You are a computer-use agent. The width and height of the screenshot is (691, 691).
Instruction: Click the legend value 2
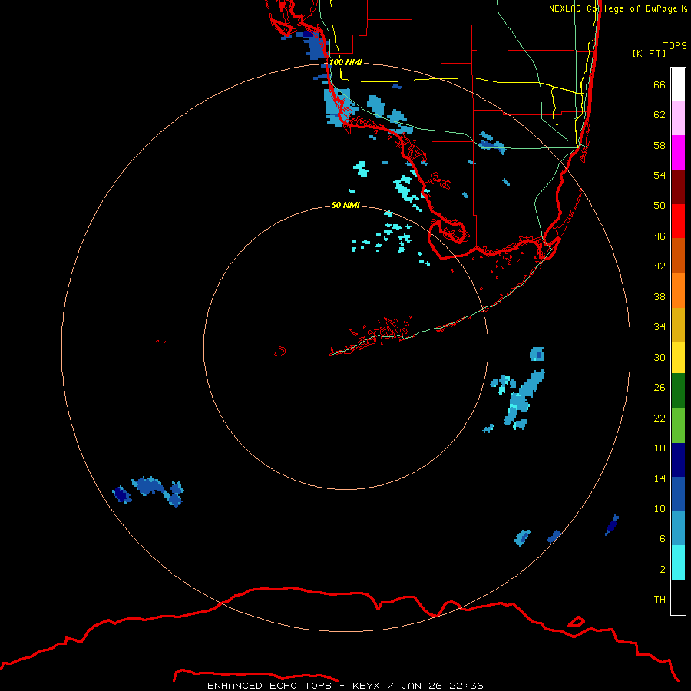coord(663,569)
